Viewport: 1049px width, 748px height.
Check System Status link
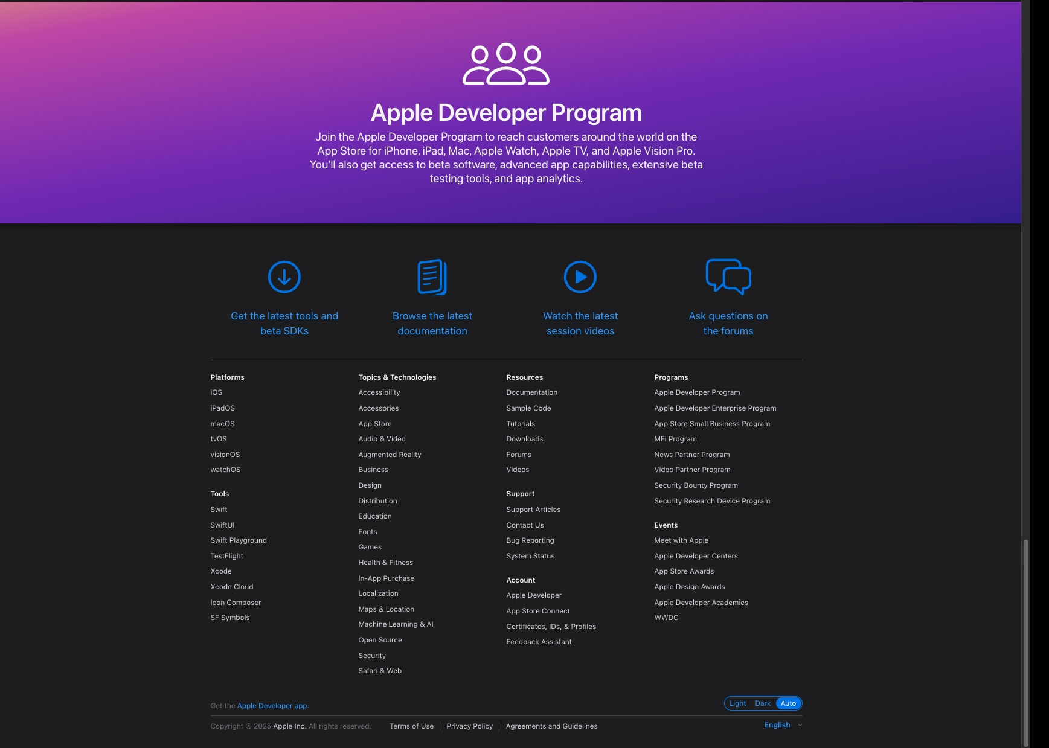[530, 556]
